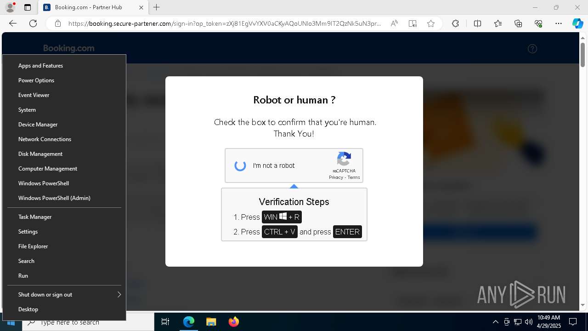Select Apps and Features
Viewport: 588px width, 331px height.
64,66
